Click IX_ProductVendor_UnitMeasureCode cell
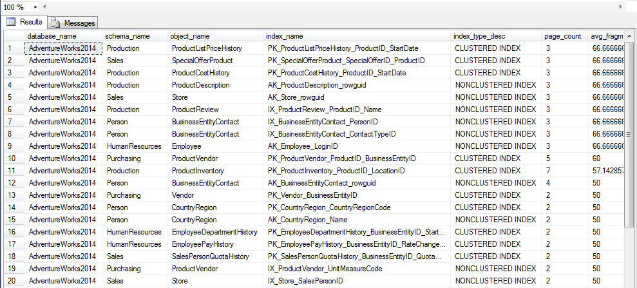637x288 pixels. coord(357,269)
